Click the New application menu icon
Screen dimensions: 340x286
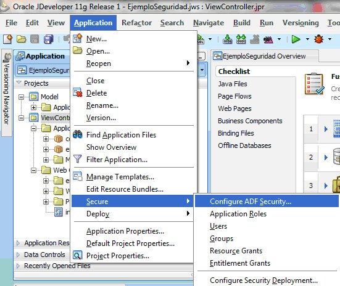tap(77, 38)
